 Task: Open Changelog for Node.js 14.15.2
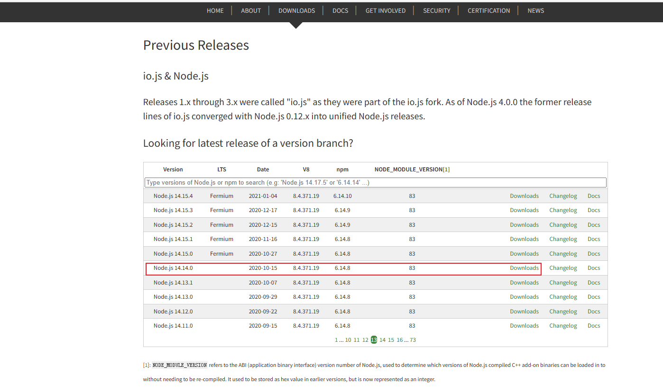[563, 225]
